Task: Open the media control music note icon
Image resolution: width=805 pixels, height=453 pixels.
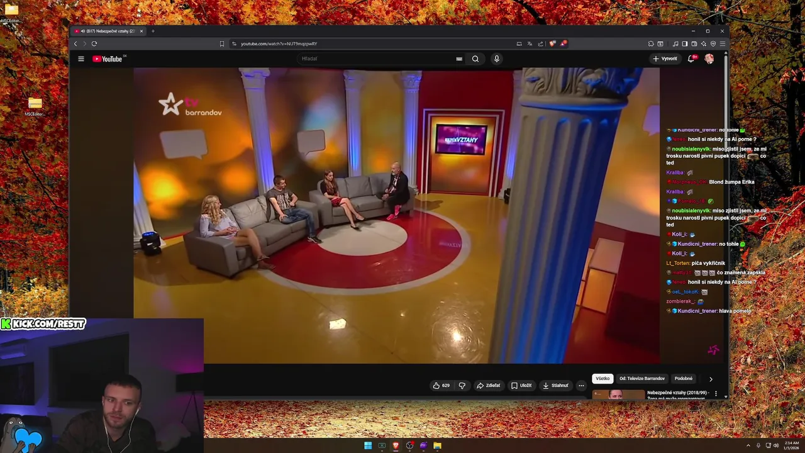Action: (675, 43)
